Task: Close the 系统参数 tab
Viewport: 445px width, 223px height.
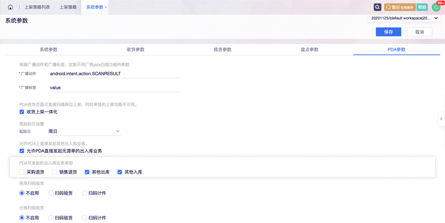Action: (106, 7)
